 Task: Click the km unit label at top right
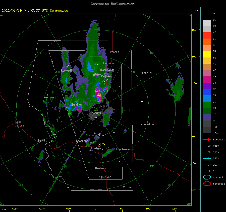(x=196, y=11)
